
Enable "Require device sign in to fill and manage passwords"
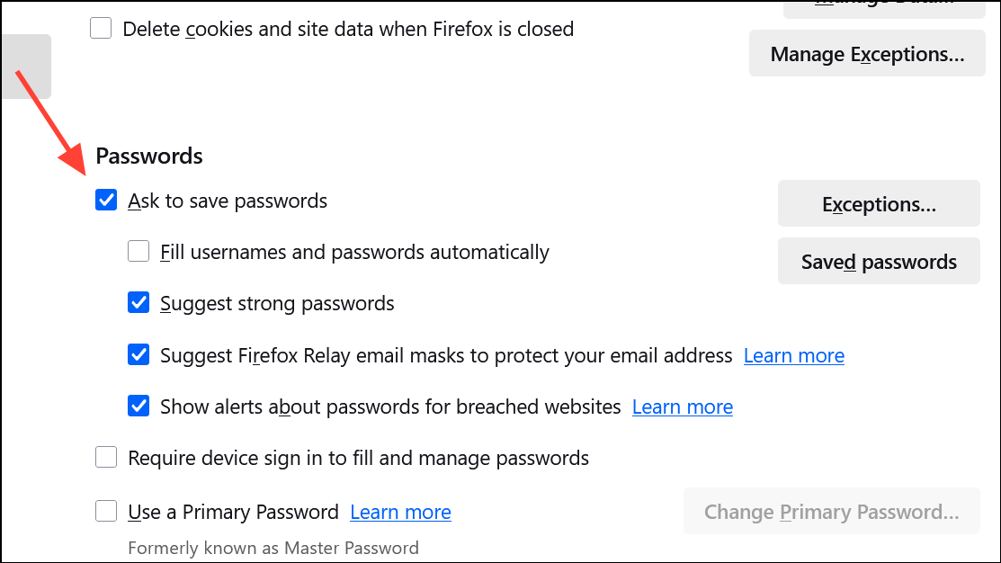pyautogui.click(x=105, y=457)
